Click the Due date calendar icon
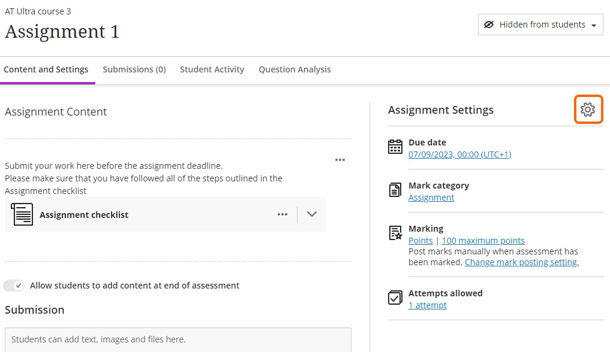The image size is (610, 352). pyautogui.click(x=395, y=147)
